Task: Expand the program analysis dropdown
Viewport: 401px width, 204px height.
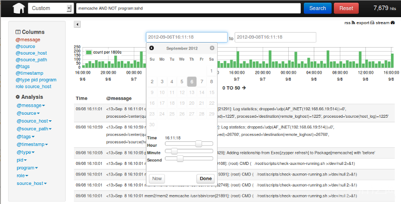Action: pyautogui.click(x=27, y=168)
